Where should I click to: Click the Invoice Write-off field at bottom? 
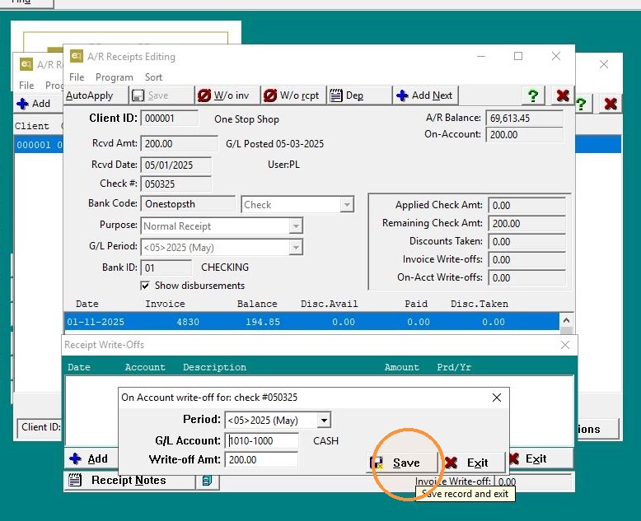click(x=533, y=481)
